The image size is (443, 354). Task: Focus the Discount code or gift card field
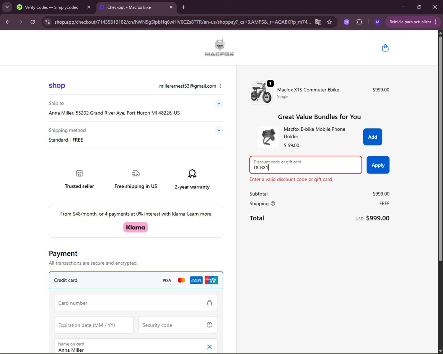(306, 165)
